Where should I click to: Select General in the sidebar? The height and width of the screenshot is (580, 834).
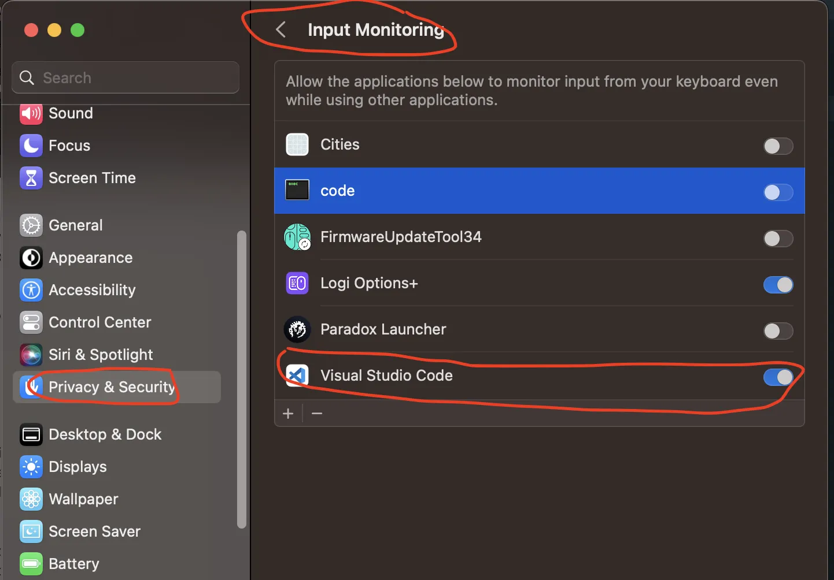pos(75,225)
